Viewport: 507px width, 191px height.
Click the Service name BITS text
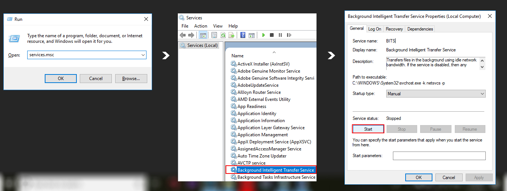tap(390, 41)
